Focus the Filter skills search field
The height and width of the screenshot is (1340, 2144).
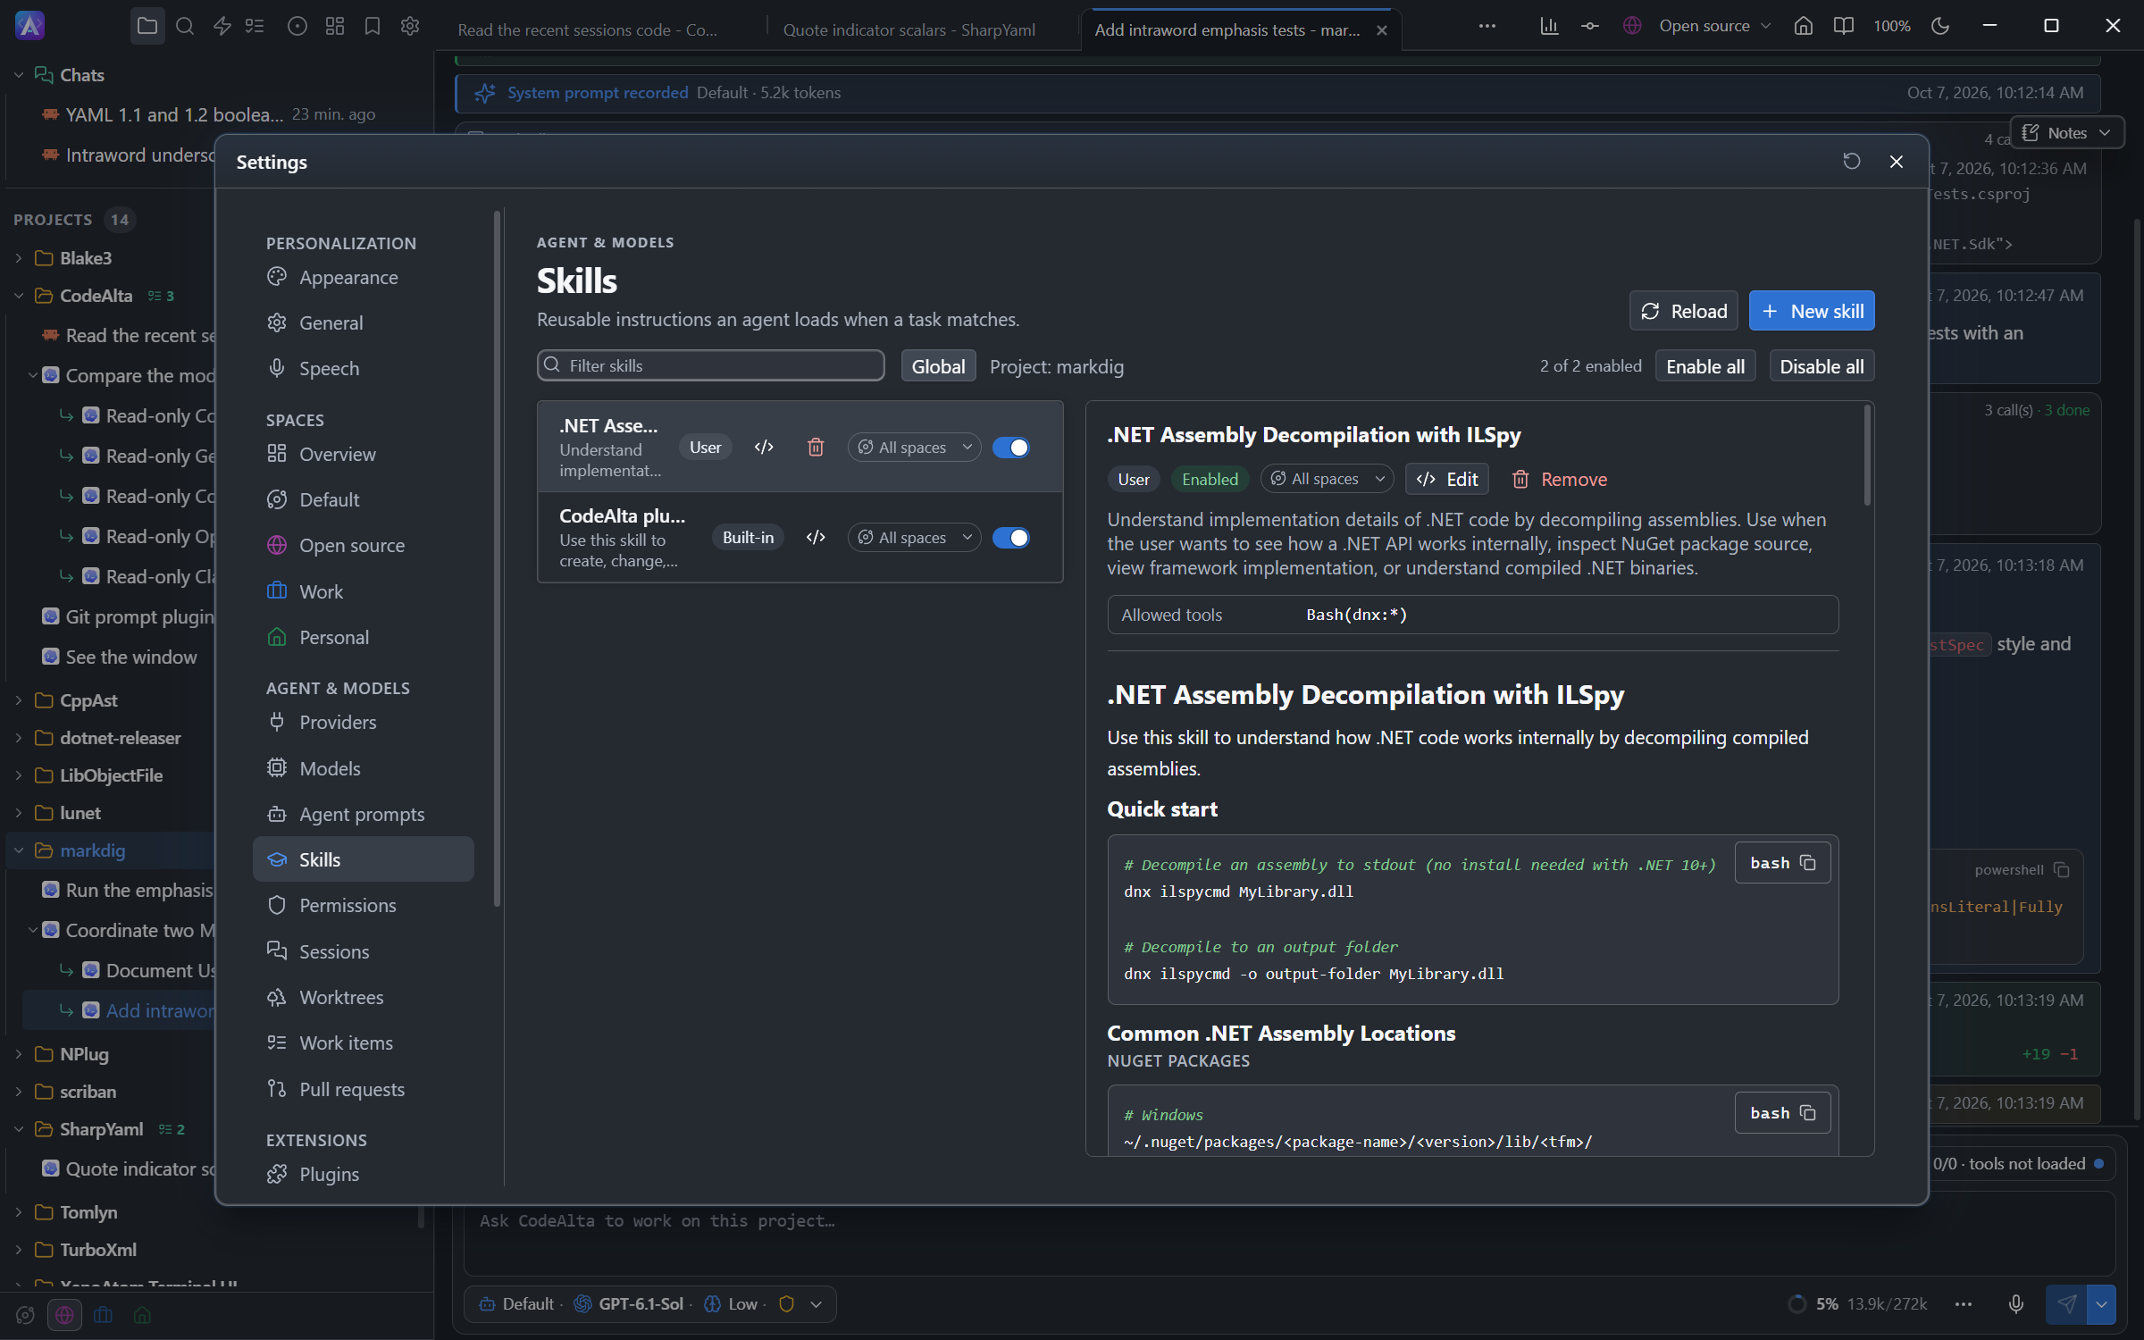[x=711, y=365]
